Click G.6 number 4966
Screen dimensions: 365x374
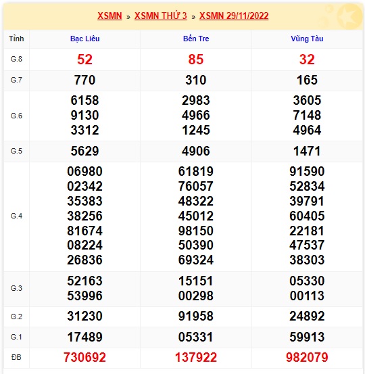[x=196, y=115]
